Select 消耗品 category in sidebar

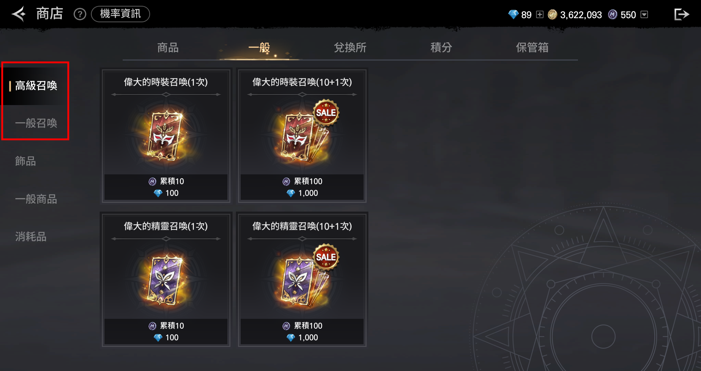31,237
